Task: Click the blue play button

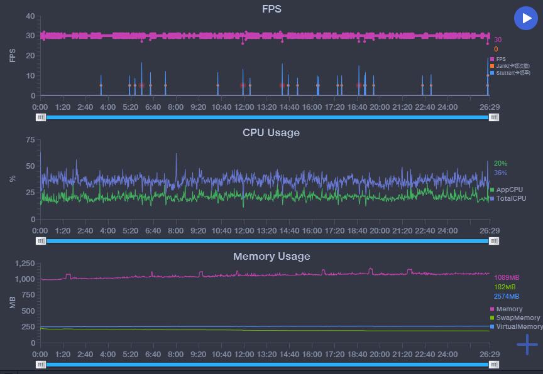Action: (525, 18)
